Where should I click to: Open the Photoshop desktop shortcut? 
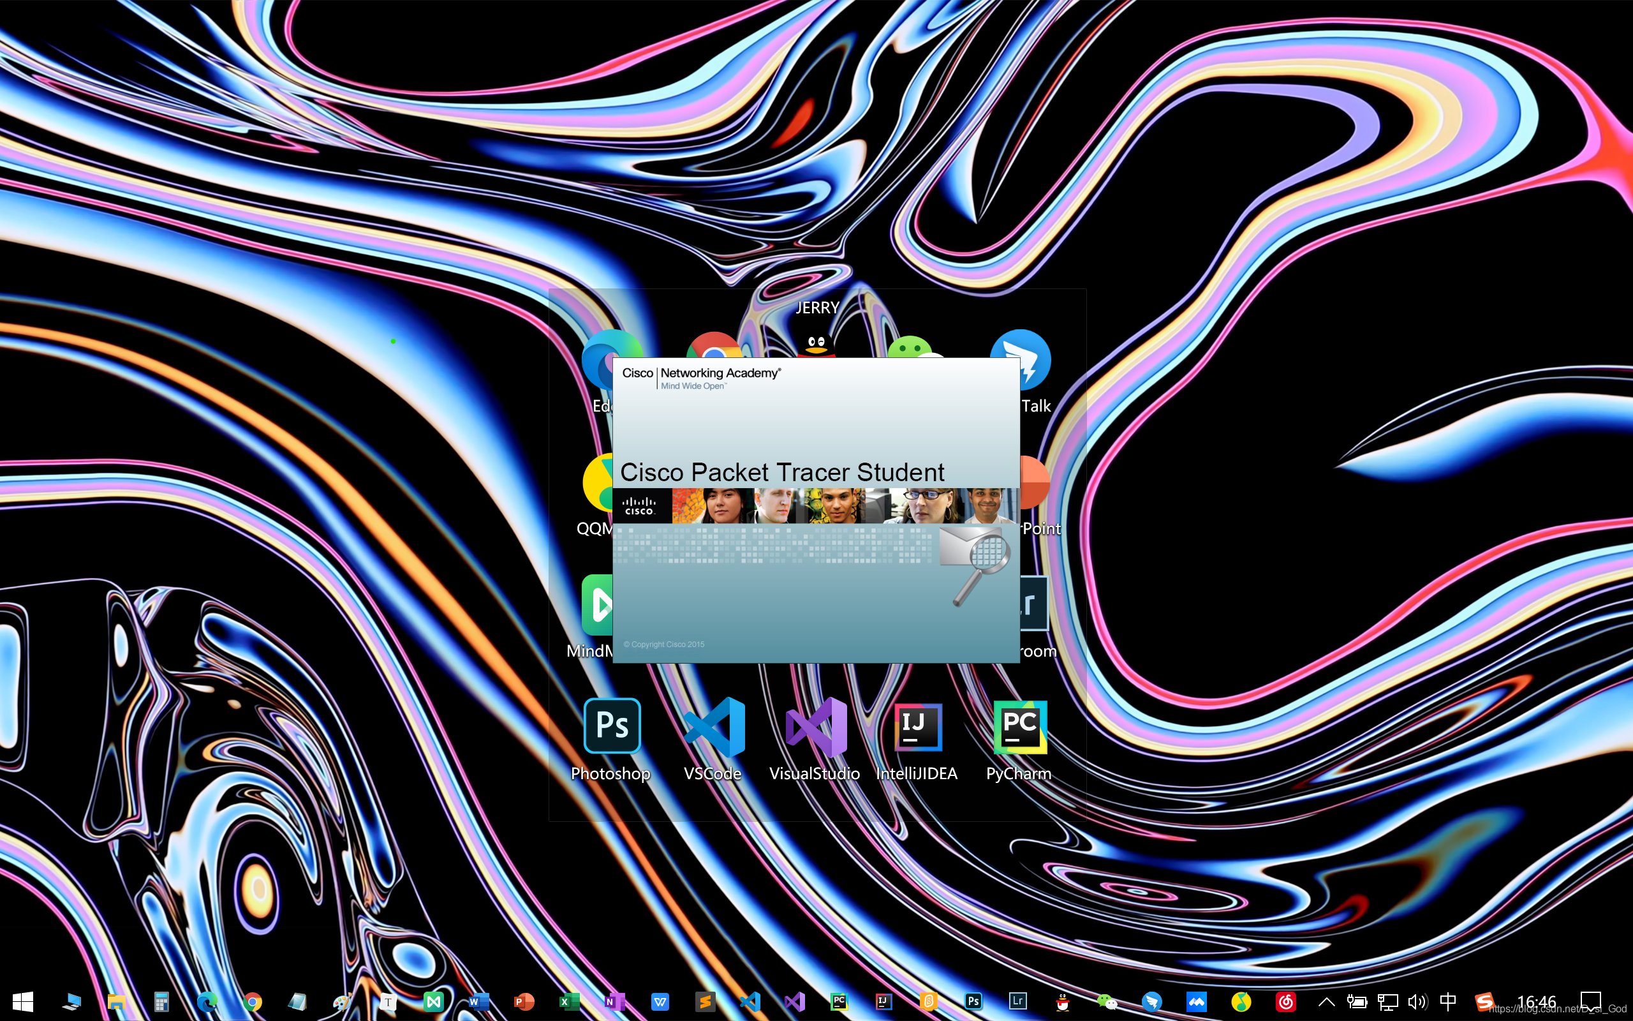(611, 726)
